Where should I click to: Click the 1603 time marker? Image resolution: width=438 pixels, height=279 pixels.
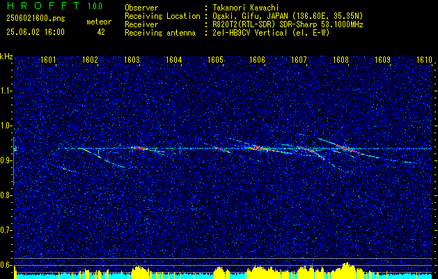click(x=132, y=59)
